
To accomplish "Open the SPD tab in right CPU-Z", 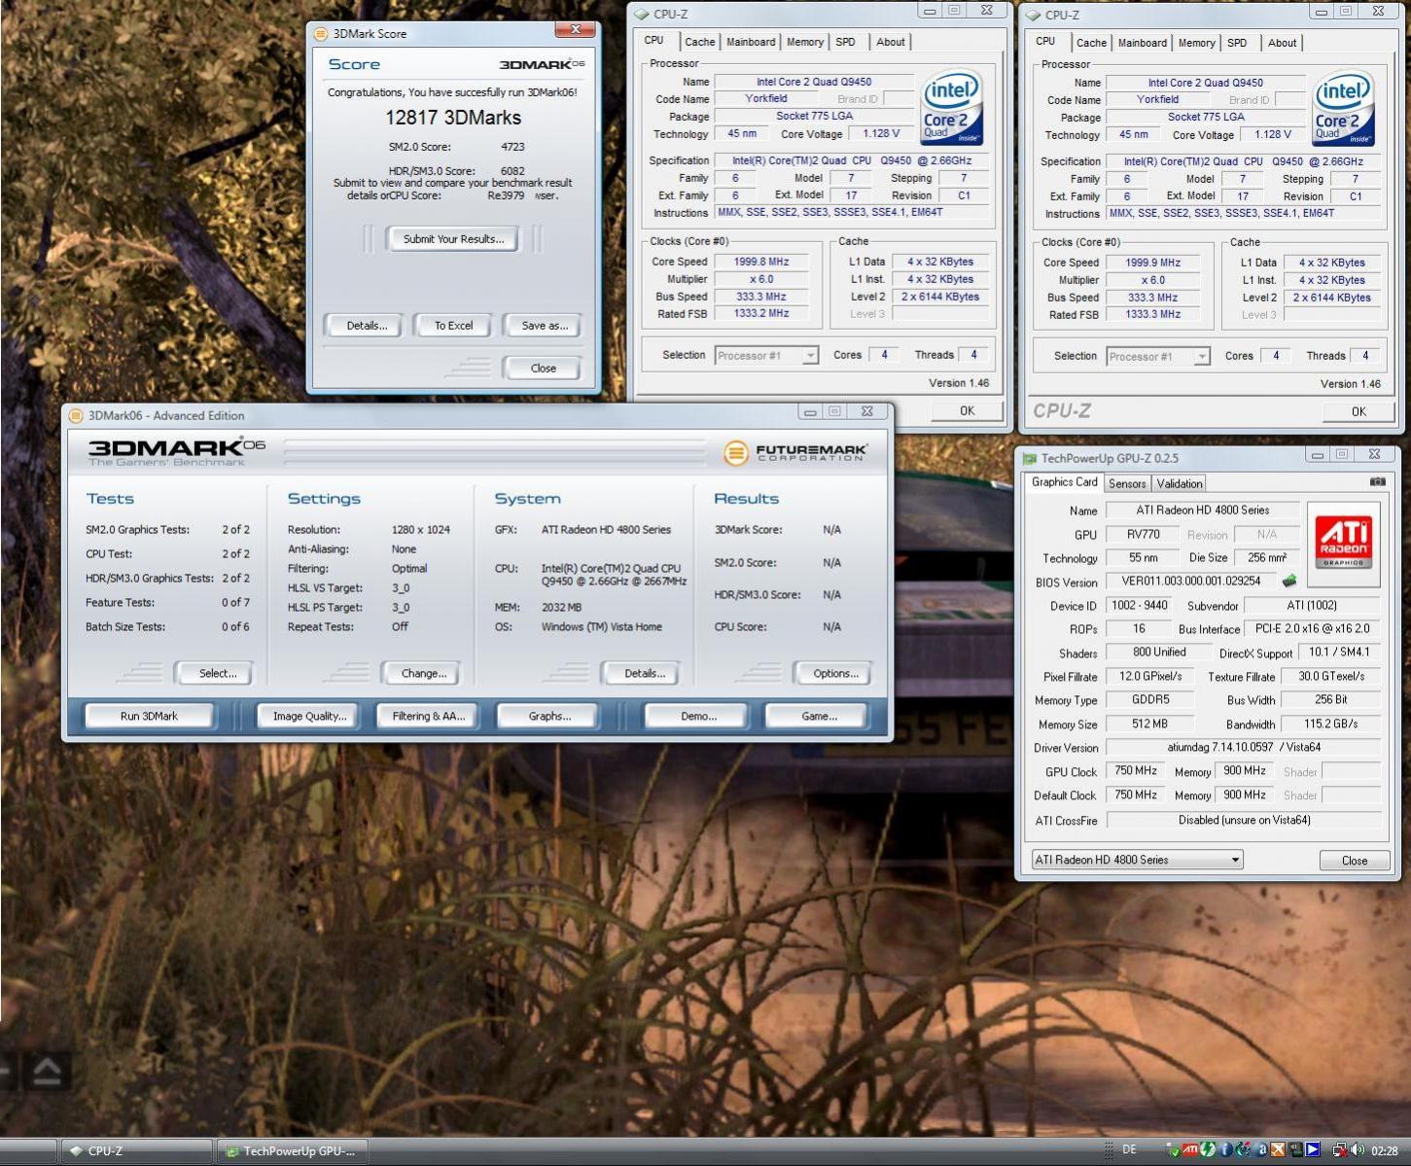I will [1237, 43].
